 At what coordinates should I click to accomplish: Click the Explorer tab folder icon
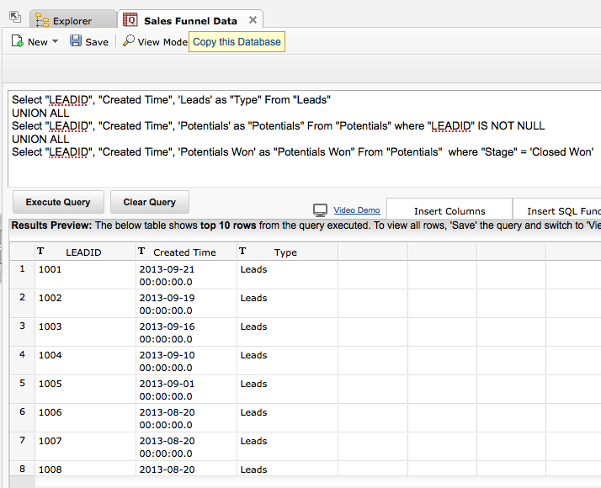point(41,20)
